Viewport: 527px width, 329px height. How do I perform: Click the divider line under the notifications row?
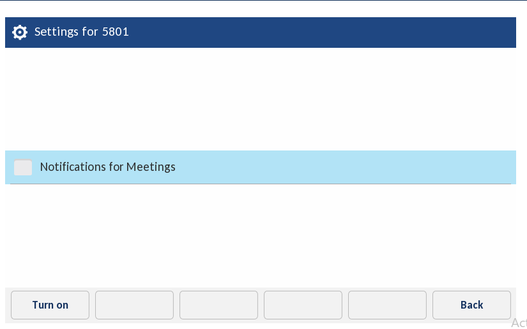click(x=256, y=184)
